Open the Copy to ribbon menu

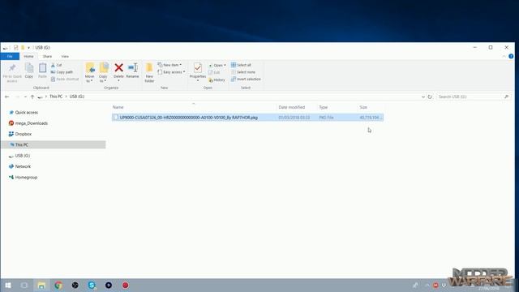click(103, 73)
